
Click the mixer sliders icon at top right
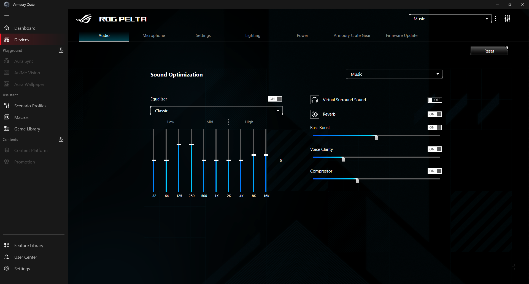coord(507,19)
